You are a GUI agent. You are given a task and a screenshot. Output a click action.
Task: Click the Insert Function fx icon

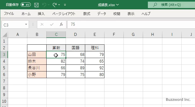click(x=61, y=24)
